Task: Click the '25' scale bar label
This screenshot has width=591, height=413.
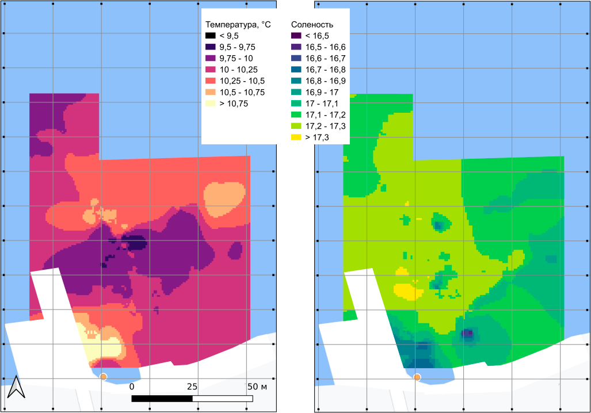Action: click(192, 387)
